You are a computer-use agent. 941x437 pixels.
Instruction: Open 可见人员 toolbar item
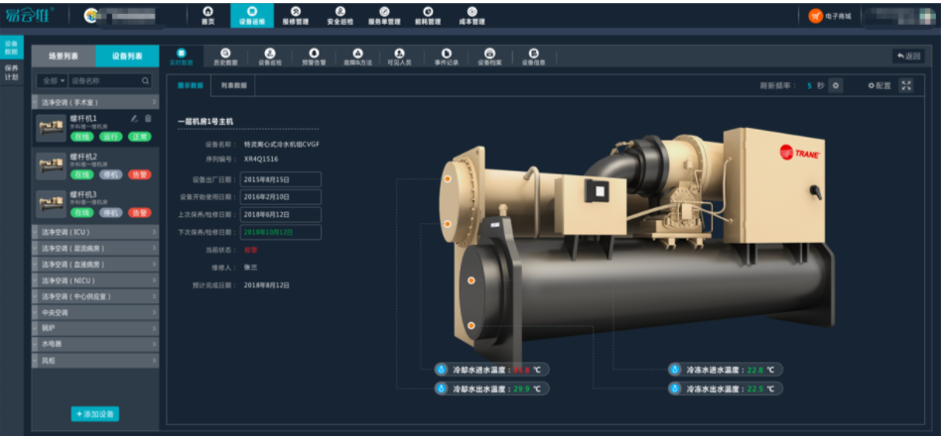[x=399, y=56]
